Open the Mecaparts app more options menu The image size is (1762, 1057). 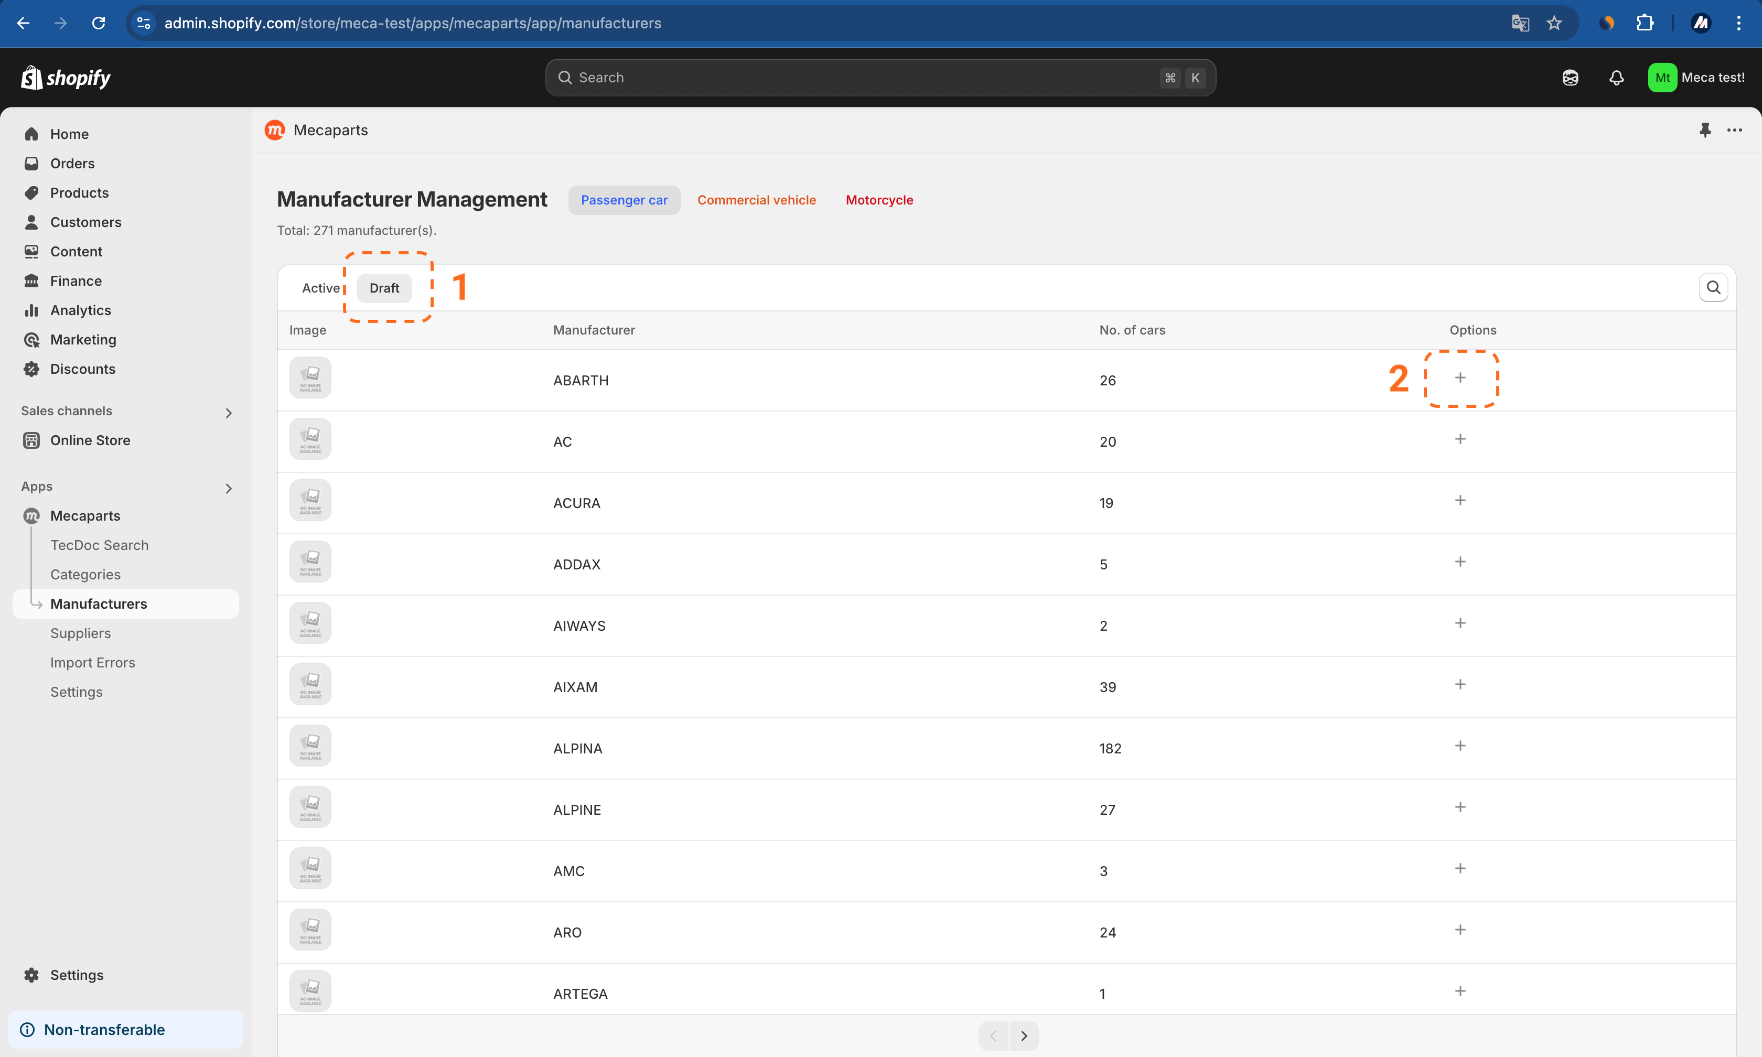click(1734, 130)
